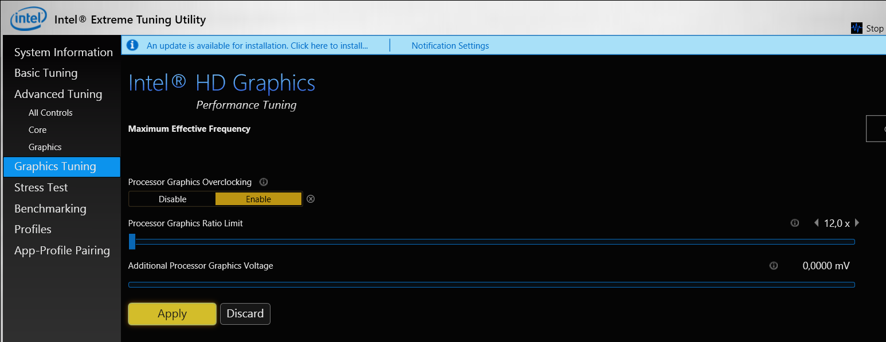Image resolution: width=886 pixels, height=342 pixels.
Task: Select Enable for Processor Graphics Overclocking
Action: [258, 199]
